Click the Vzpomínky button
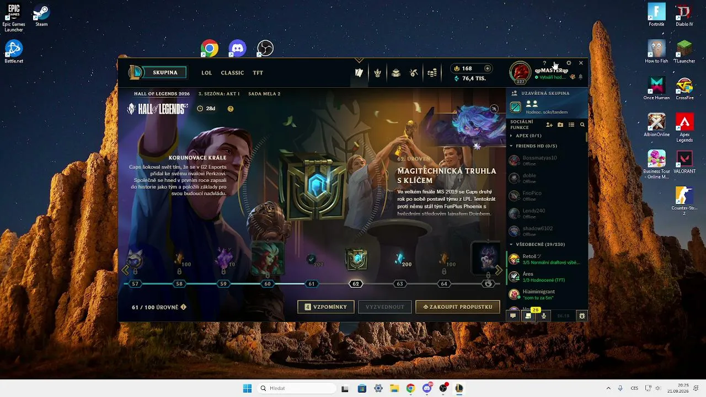 tap(326, 307)
